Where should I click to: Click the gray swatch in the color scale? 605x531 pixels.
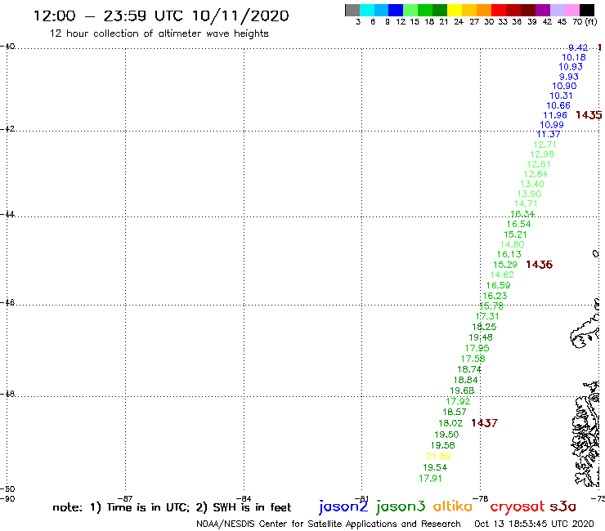pyautogui.click(x=352, y=10)
